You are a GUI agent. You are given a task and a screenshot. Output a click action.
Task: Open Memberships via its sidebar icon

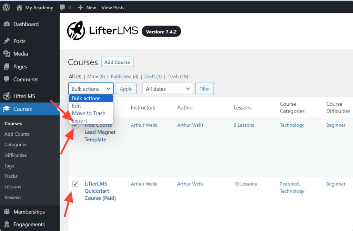point(8,212)
